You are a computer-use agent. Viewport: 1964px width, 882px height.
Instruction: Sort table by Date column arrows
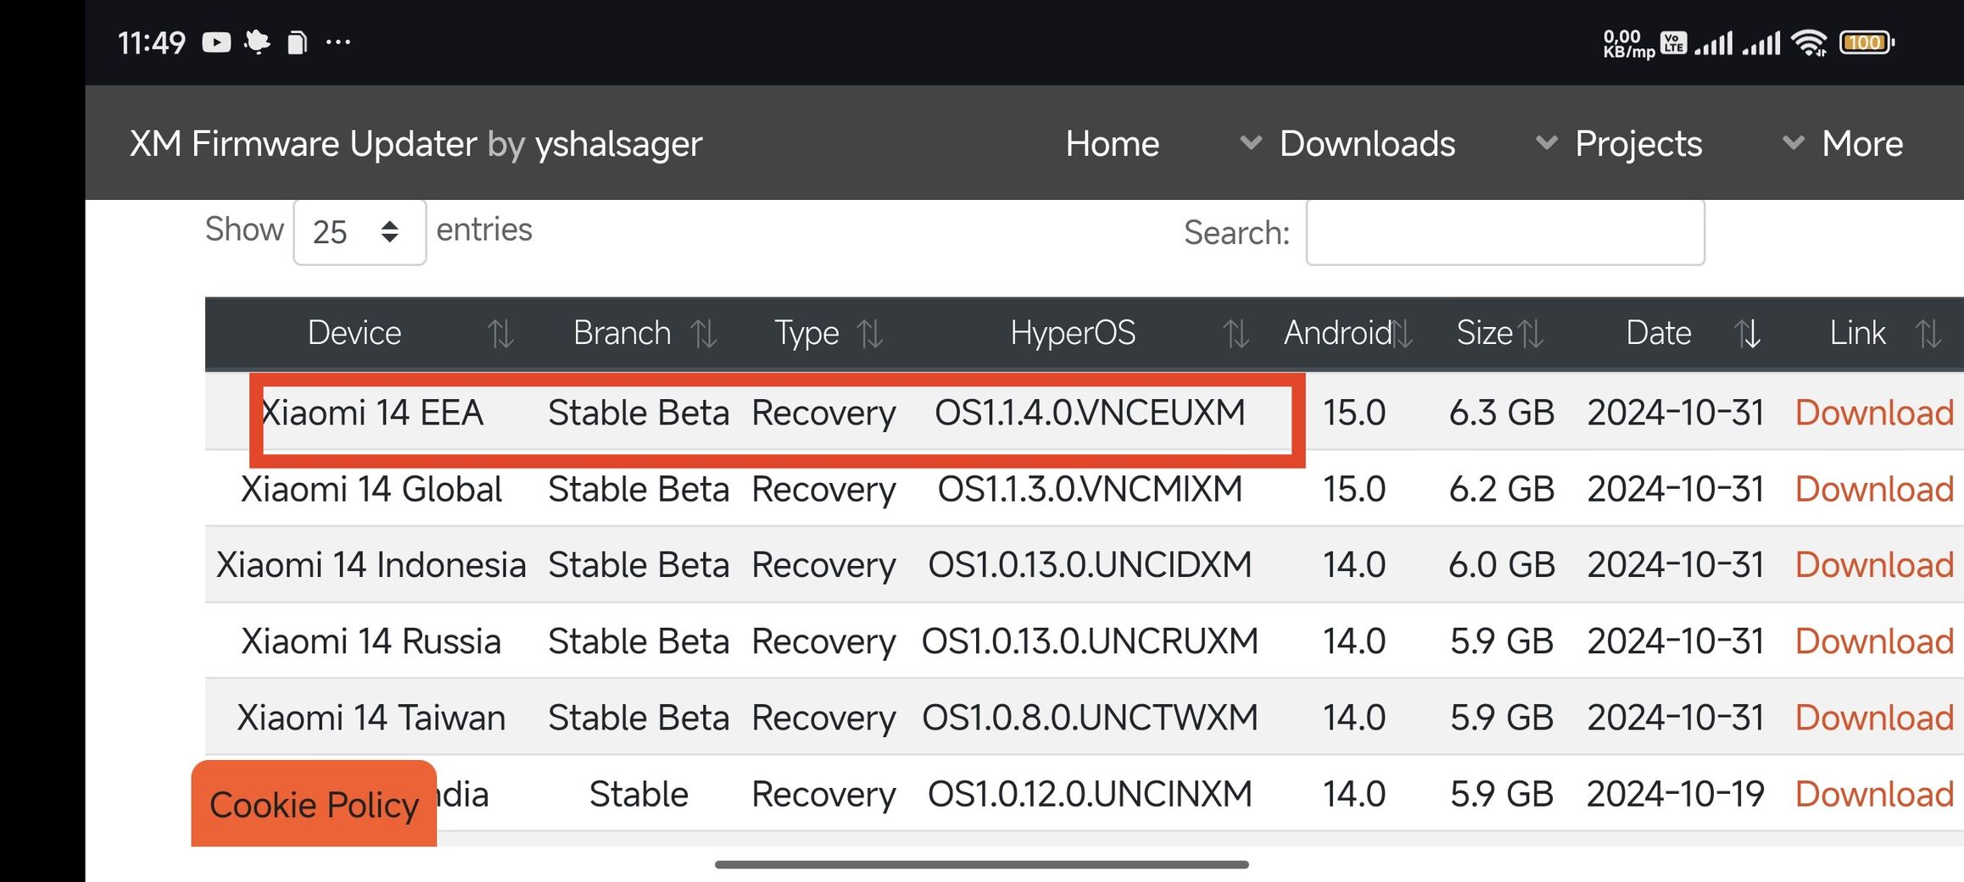coord(1747,334)
